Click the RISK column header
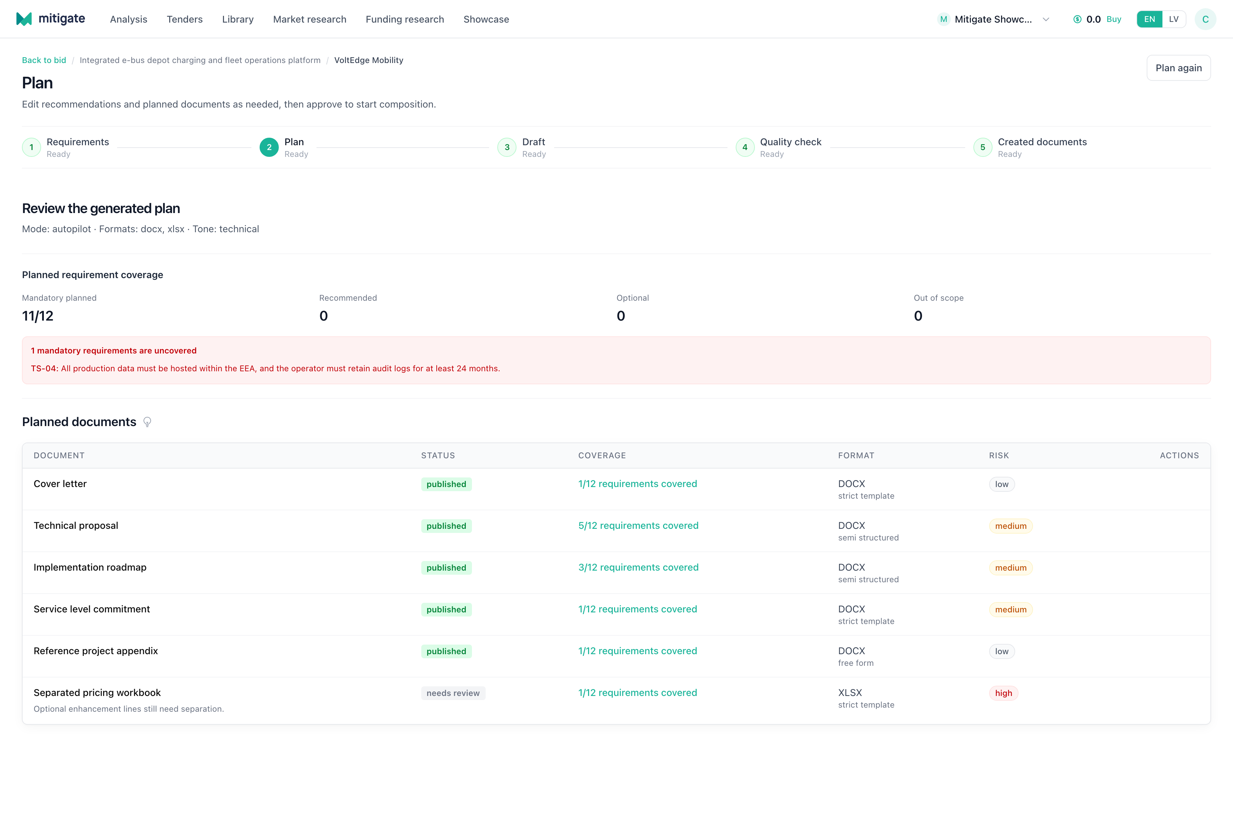Screen dimensions: 1233x822 [999, 456]
